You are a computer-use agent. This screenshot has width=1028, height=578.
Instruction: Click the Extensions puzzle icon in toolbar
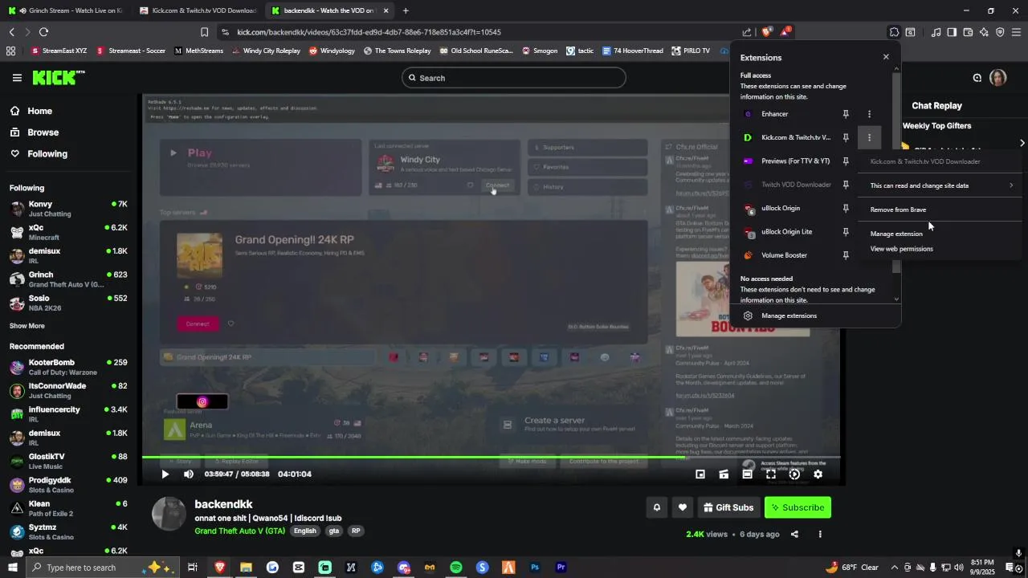point(894,32)
